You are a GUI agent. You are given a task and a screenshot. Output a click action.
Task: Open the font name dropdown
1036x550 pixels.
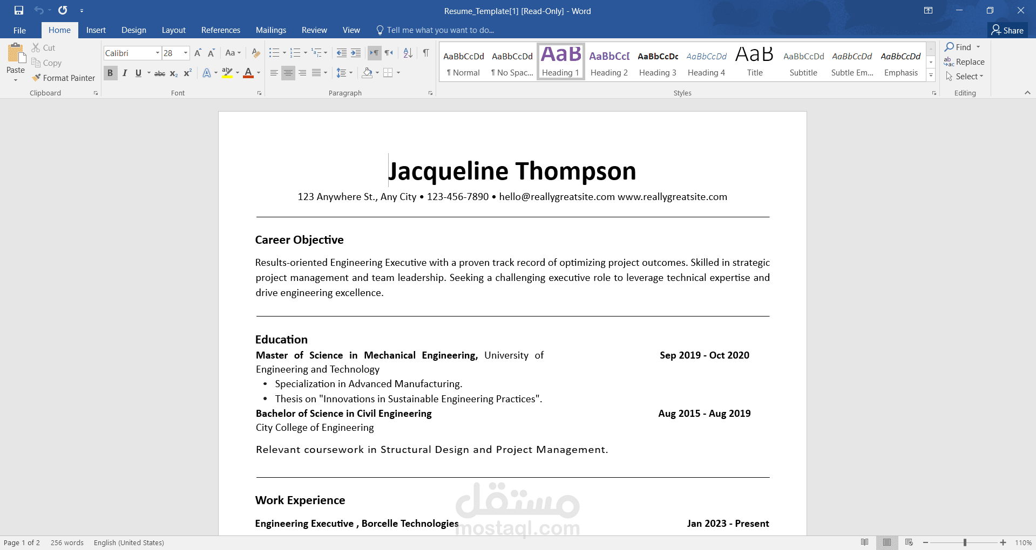158,53
